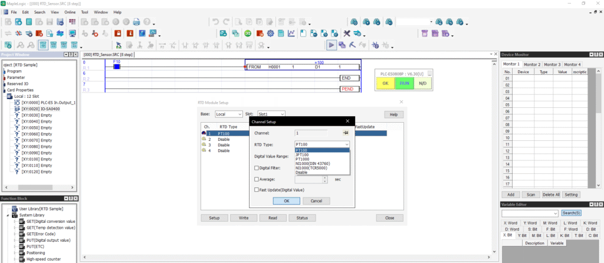
Task: Open the RTD Type dropdown
Action: (x=322, y=144)
